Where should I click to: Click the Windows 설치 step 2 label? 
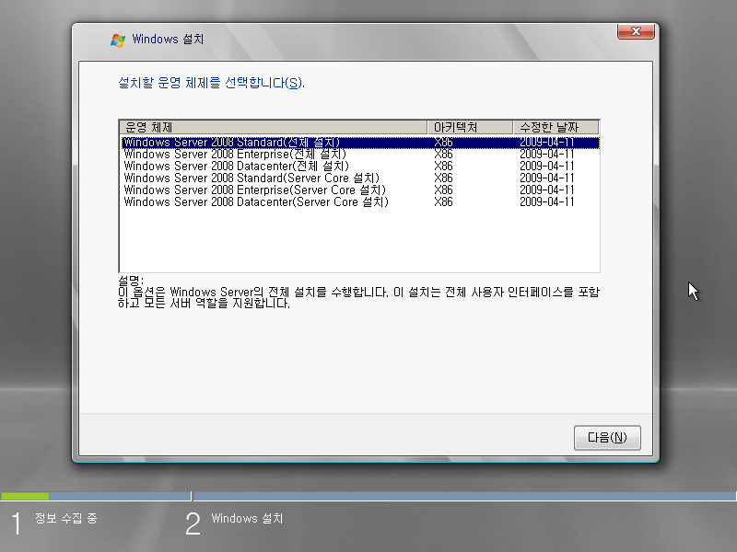[x=247, y=519]
